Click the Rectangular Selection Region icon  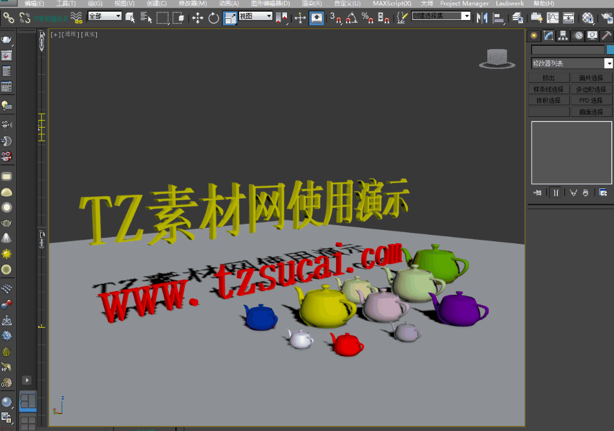[162, 17]
